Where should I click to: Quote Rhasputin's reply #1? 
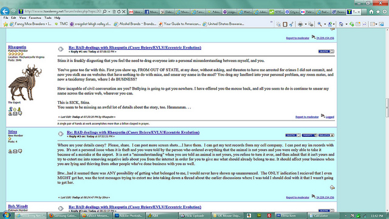click(326, 51)
